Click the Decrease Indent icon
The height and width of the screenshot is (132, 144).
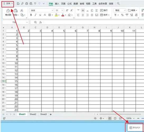[x=92, y=10]
